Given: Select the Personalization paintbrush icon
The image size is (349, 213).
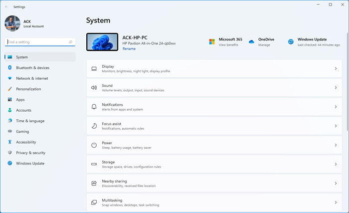Looking at the screenshot, I should (9, 89).
